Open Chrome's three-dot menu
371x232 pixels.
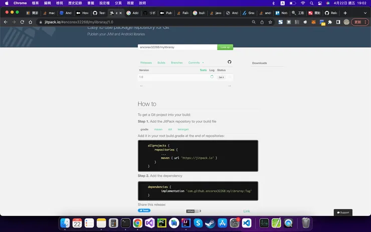coord(365,22)
